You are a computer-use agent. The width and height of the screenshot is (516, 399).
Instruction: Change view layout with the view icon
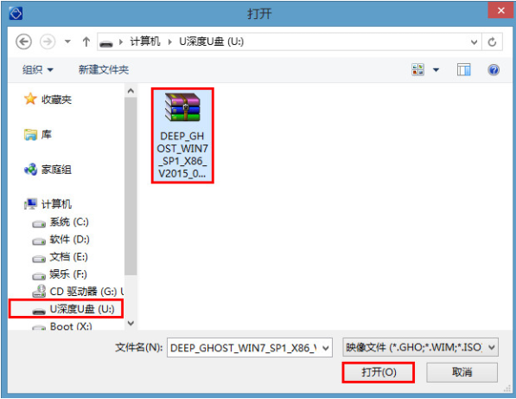[x=417, y=70]
